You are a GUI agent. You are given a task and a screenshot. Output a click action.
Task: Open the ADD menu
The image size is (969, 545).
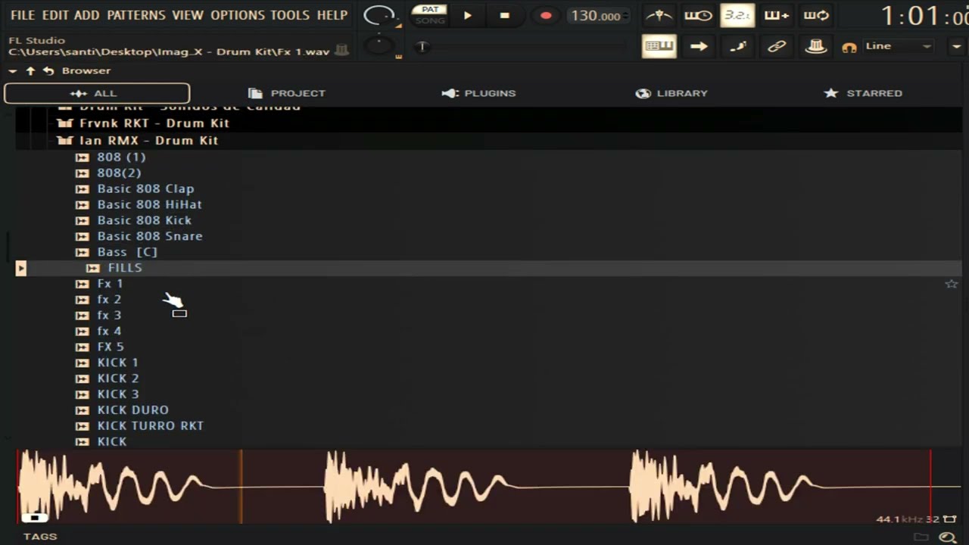click(87, 15)
